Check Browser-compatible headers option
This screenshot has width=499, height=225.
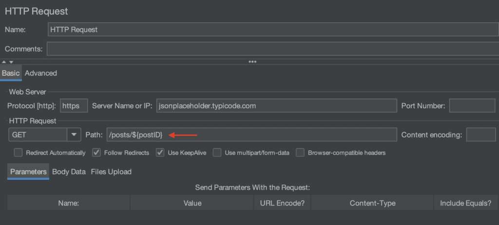click(300, 153)
